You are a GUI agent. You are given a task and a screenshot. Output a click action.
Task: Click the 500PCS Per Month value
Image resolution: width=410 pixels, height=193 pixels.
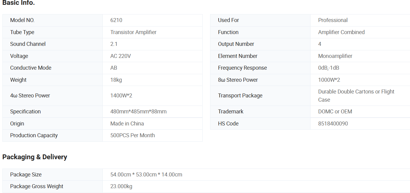point(132,135)
